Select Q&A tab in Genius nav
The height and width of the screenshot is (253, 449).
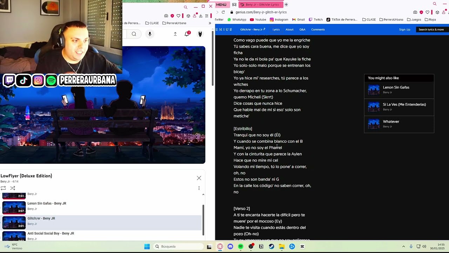[302, 30]
